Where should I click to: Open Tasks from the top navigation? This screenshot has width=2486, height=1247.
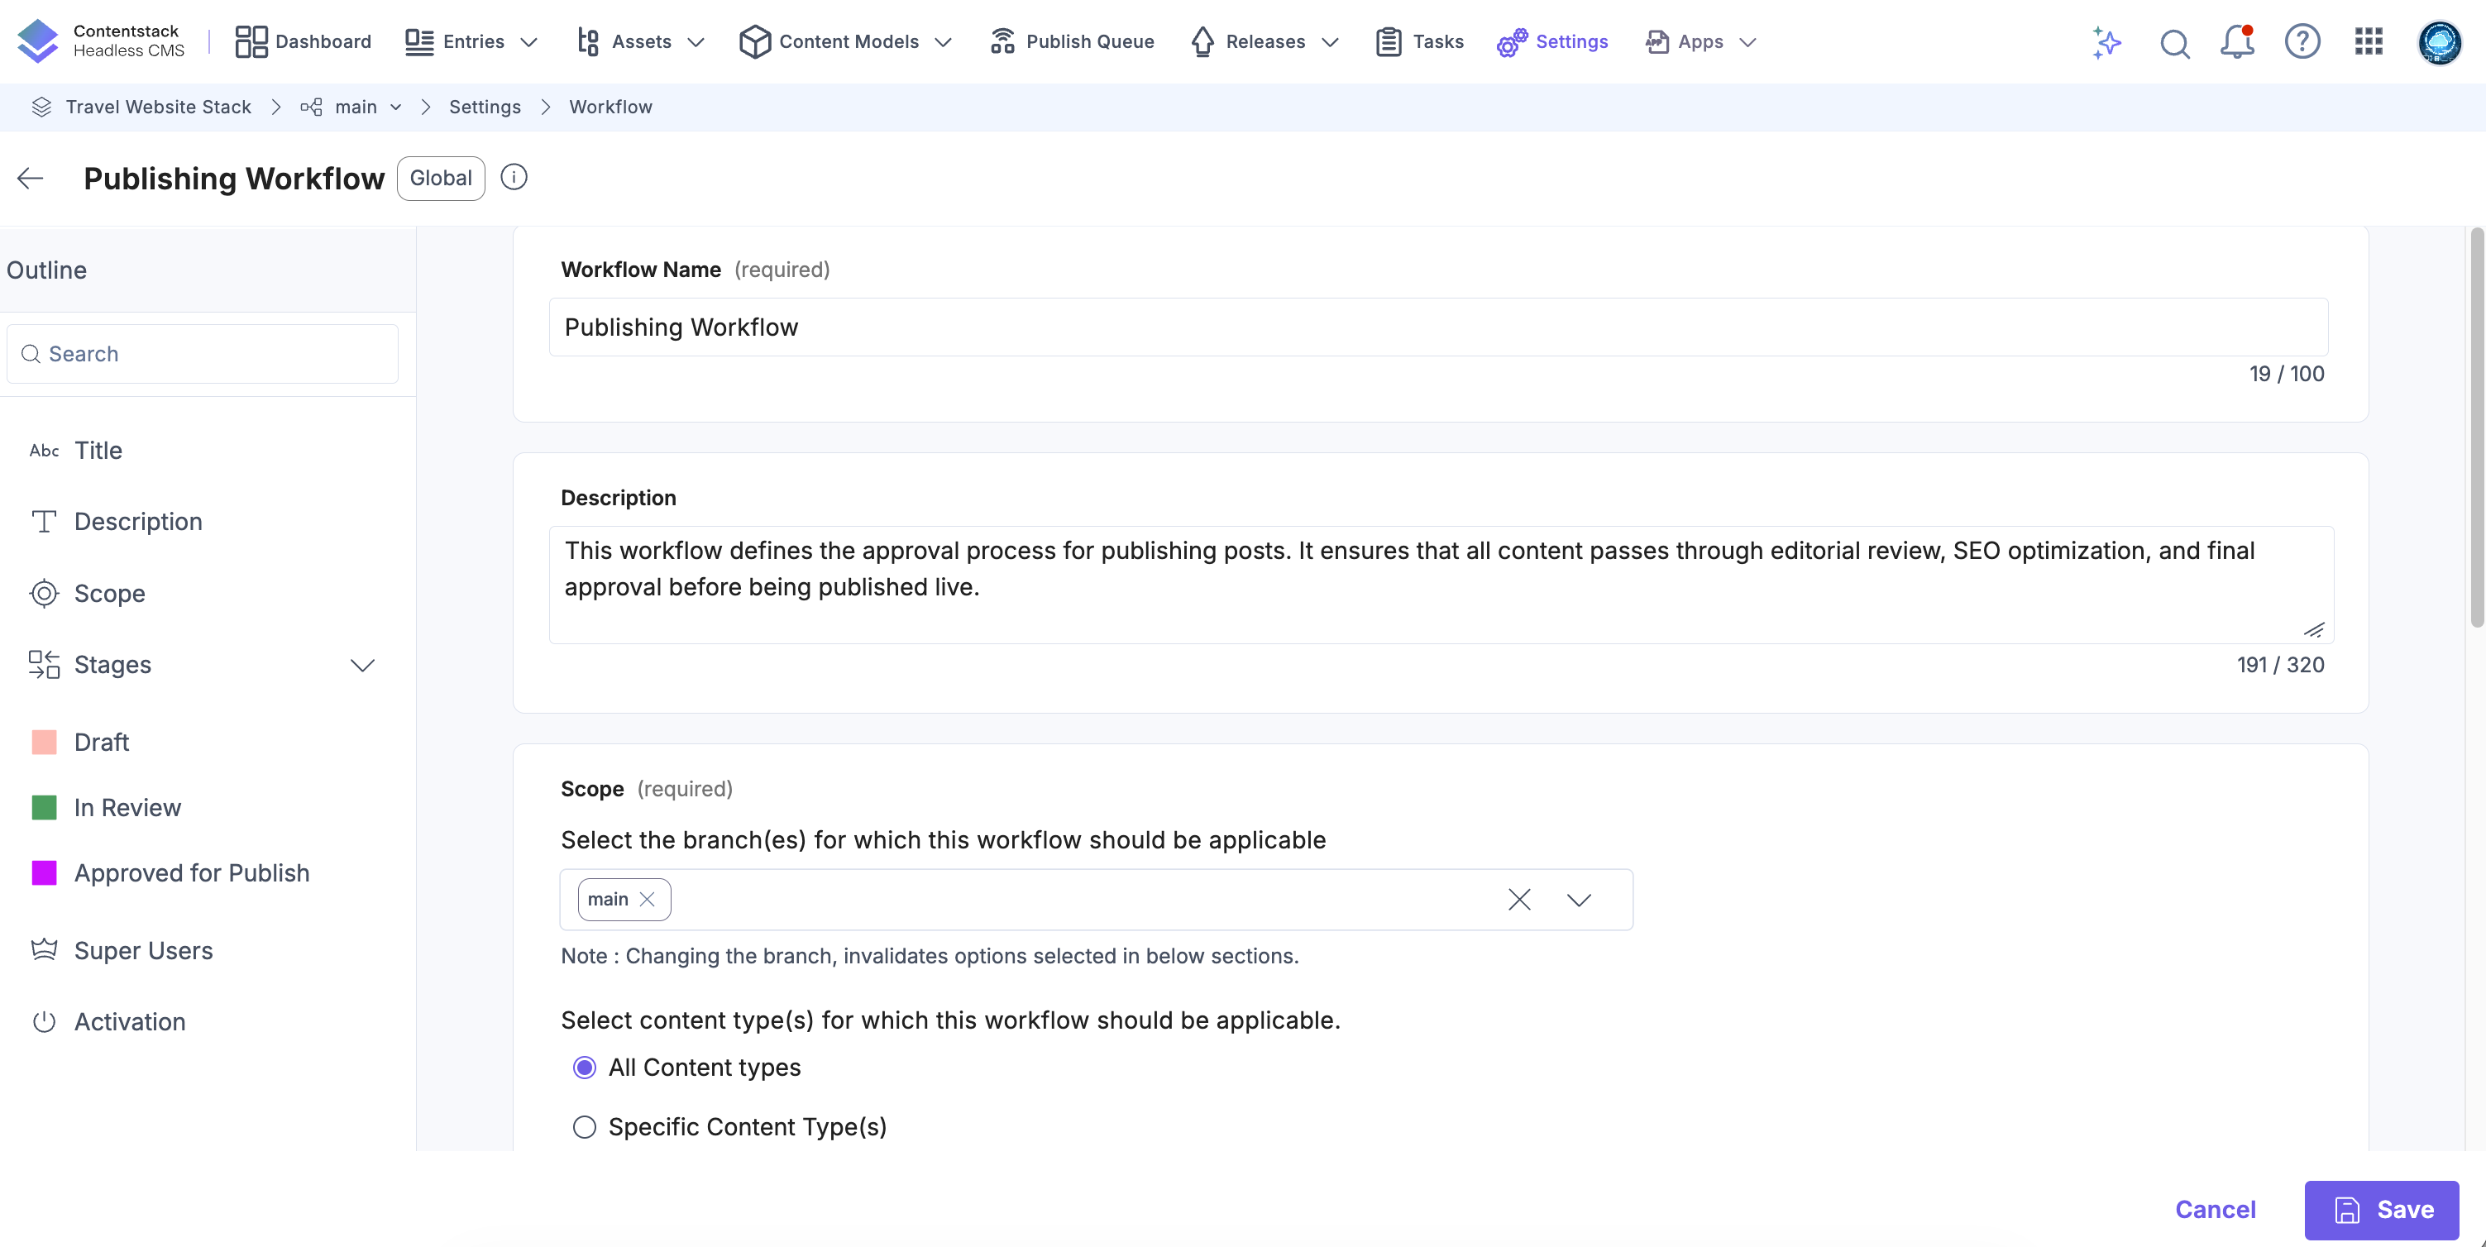click(1418, 41)
